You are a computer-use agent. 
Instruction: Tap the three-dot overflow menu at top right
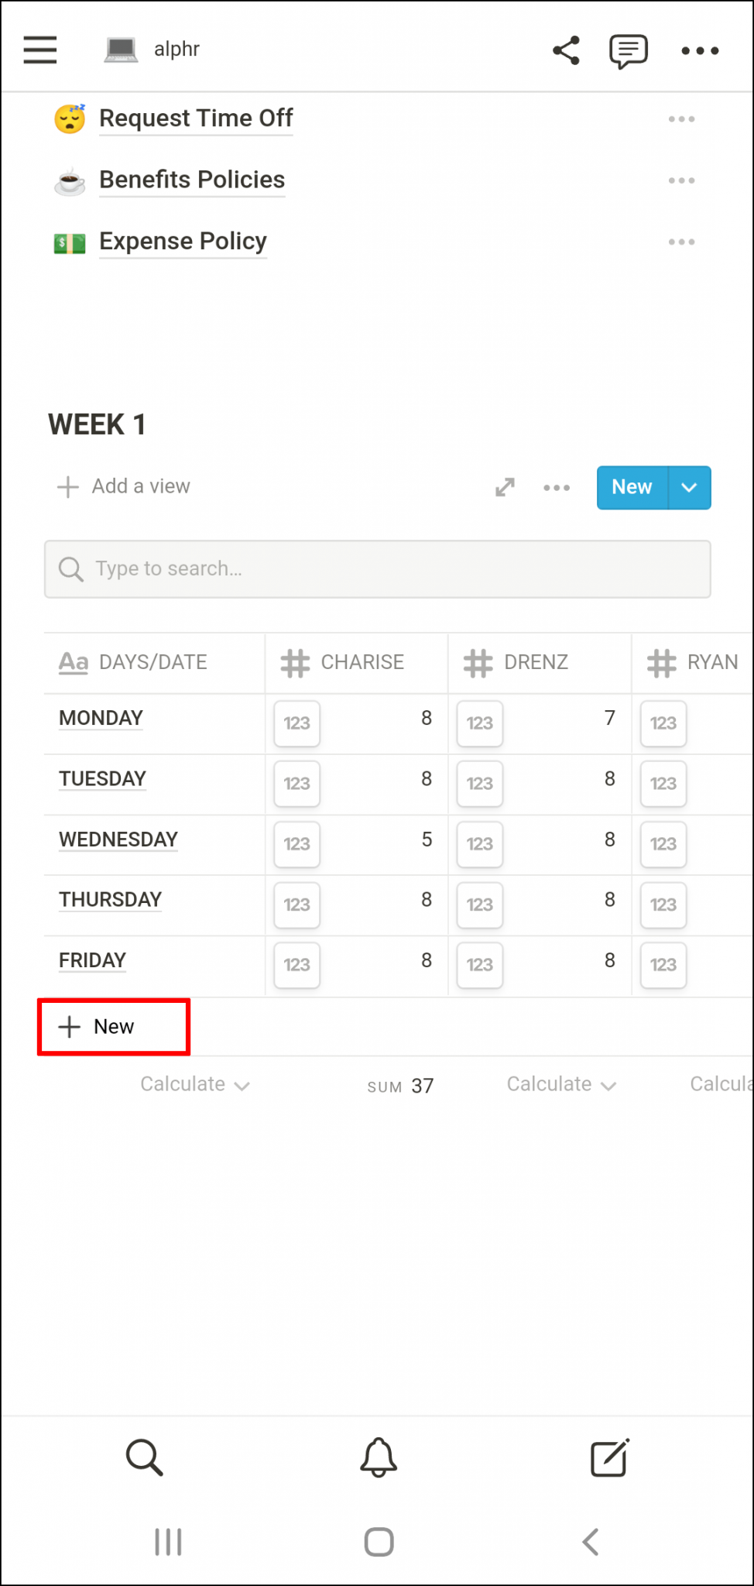pyautogui.click(x=699, y=50)
